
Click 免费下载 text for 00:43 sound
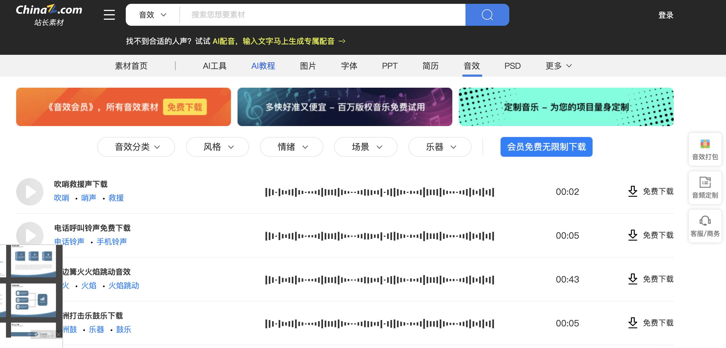(x=658, y=279)
